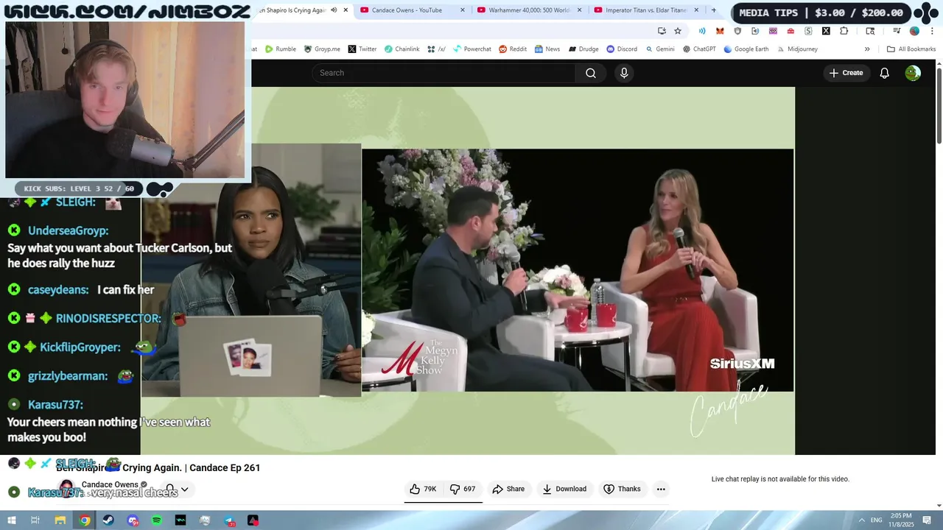
Task: Open the All Bookmarks folder
Action: [x=911, y=49]
